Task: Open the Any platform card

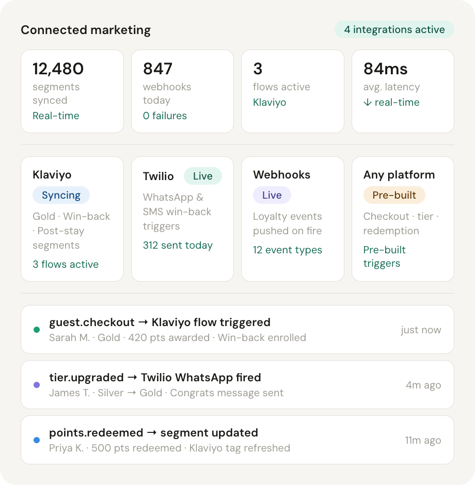Action: point(403,219)
